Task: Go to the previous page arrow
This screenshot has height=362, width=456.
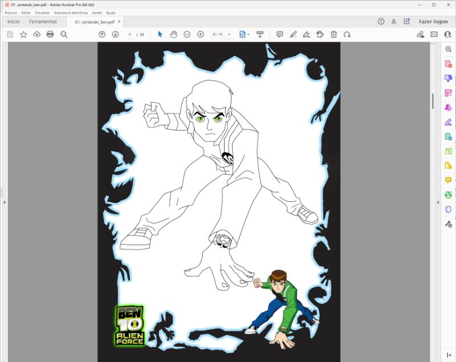Action: 102,34
